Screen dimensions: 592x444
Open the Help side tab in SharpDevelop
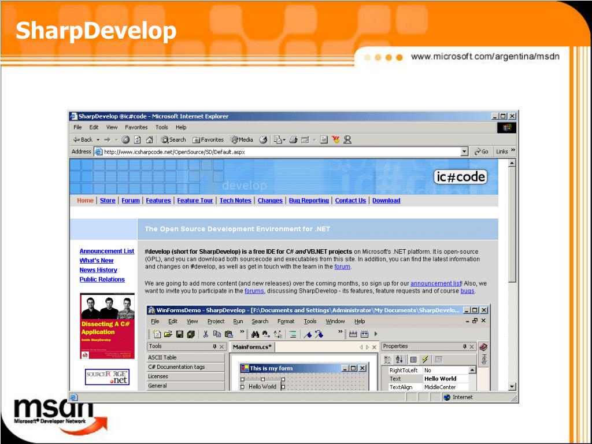pos(484,354)
